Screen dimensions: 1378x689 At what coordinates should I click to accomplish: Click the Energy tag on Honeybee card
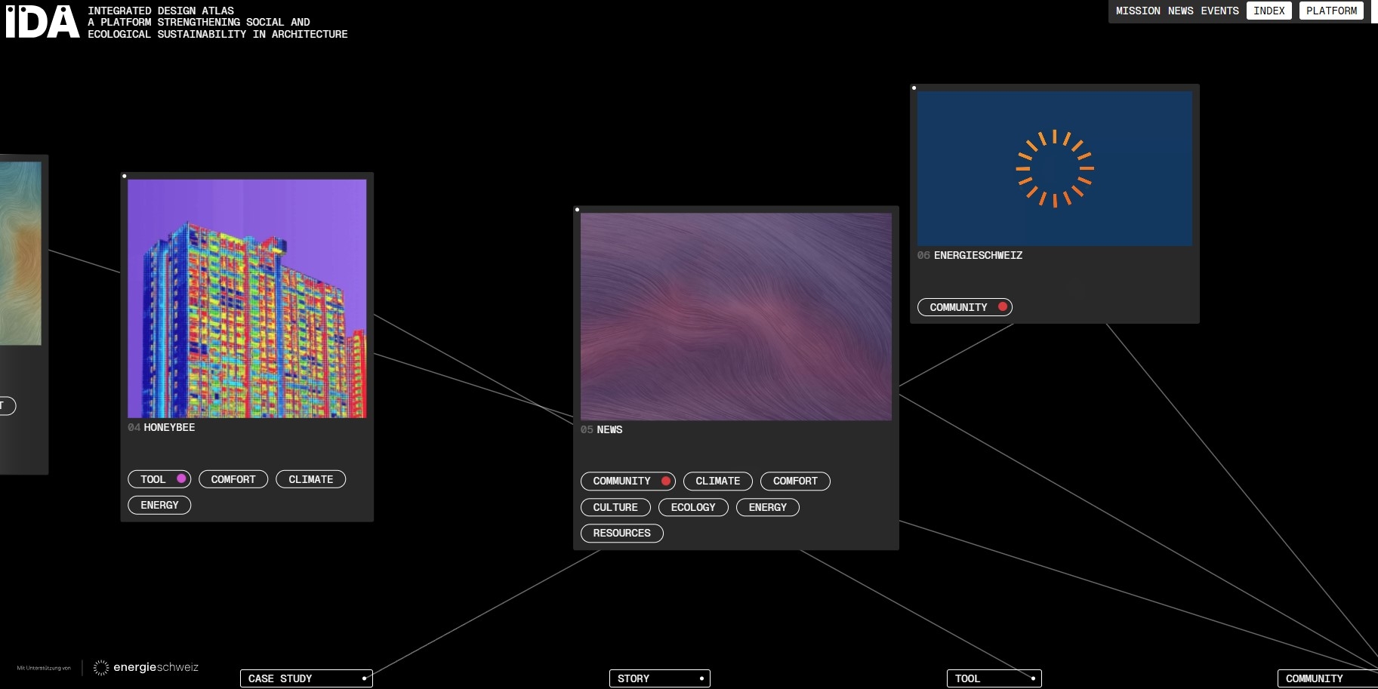coord(159,505)
